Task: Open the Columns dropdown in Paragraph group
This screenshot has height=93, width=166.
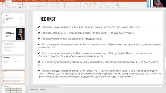Action: coord(59,6)
